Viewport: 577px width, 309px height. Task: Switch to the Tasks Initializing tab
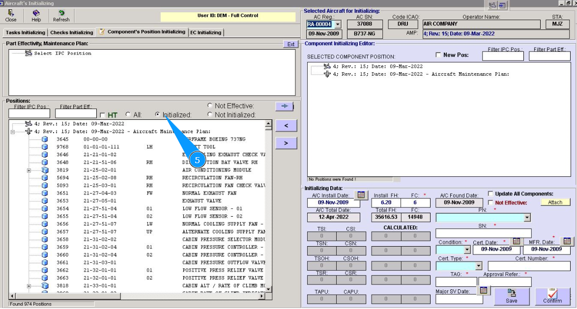26,32
